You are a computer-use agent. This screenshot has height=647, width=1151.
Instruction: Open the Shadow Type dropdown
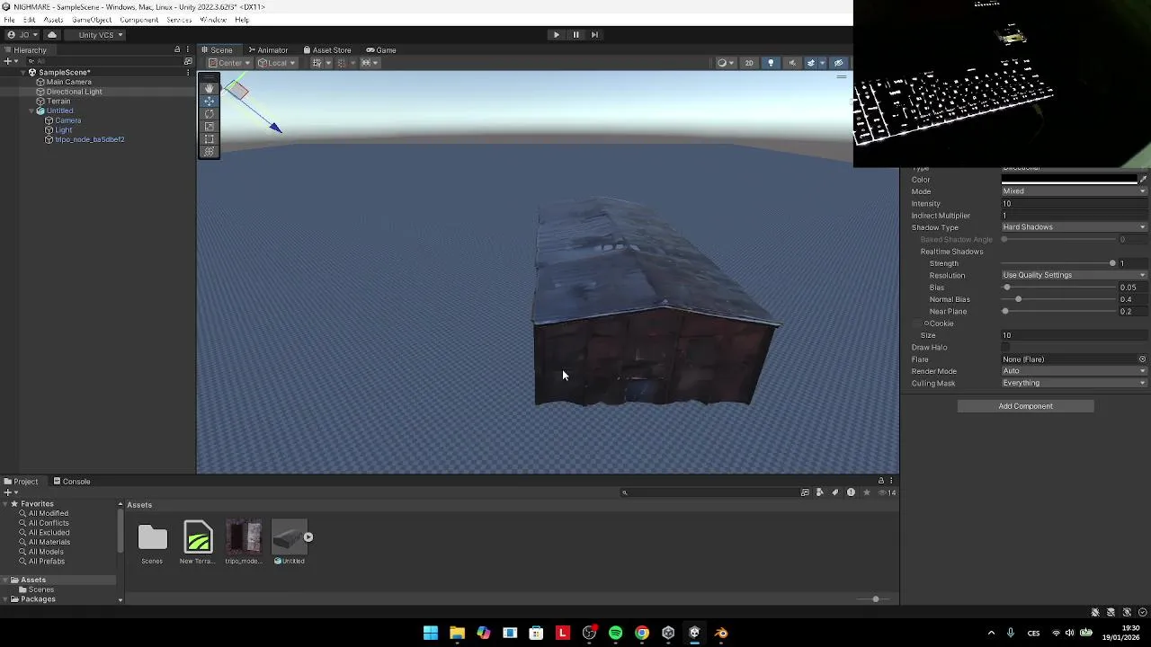[x=1075, y=227]
